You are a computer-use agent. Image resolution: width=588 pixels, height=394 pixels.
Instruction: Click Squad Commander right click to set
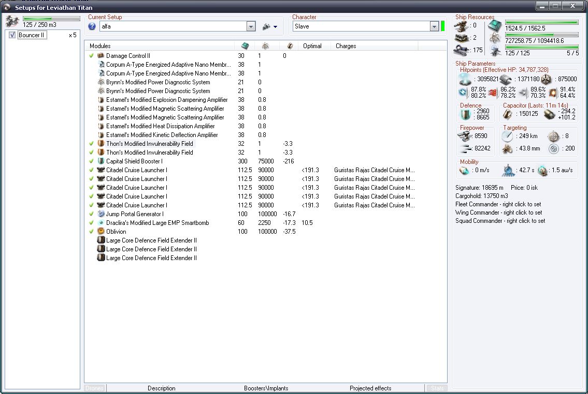[x=500, y=221]
